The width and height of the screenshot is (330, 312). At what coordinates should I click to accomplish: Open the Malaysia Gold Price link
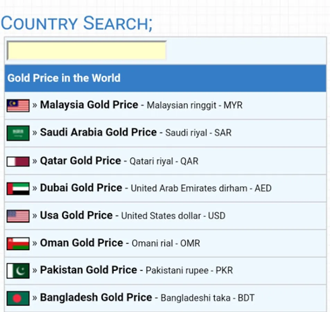pyautogui.click(x=89, y=105)
